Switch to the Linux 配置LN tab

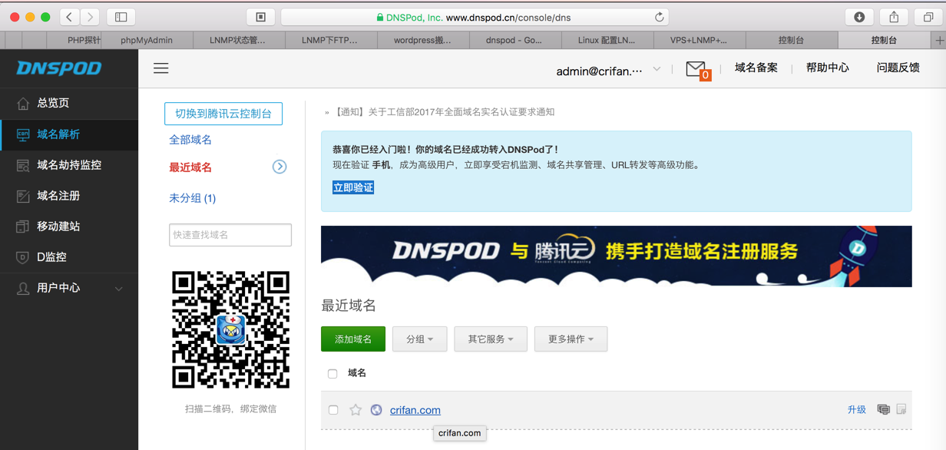(607, 40)
